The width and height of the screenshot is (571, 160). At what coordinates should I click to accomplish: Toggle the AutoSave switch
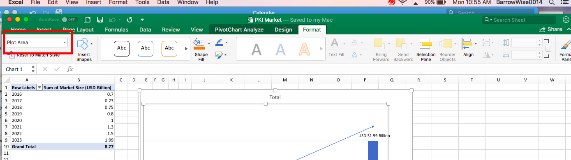pyautogui.click(x=69, y=20)
